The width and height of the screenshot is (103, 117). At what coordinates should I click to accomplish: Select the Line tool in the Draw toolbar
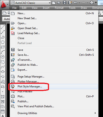pos(3,27)
